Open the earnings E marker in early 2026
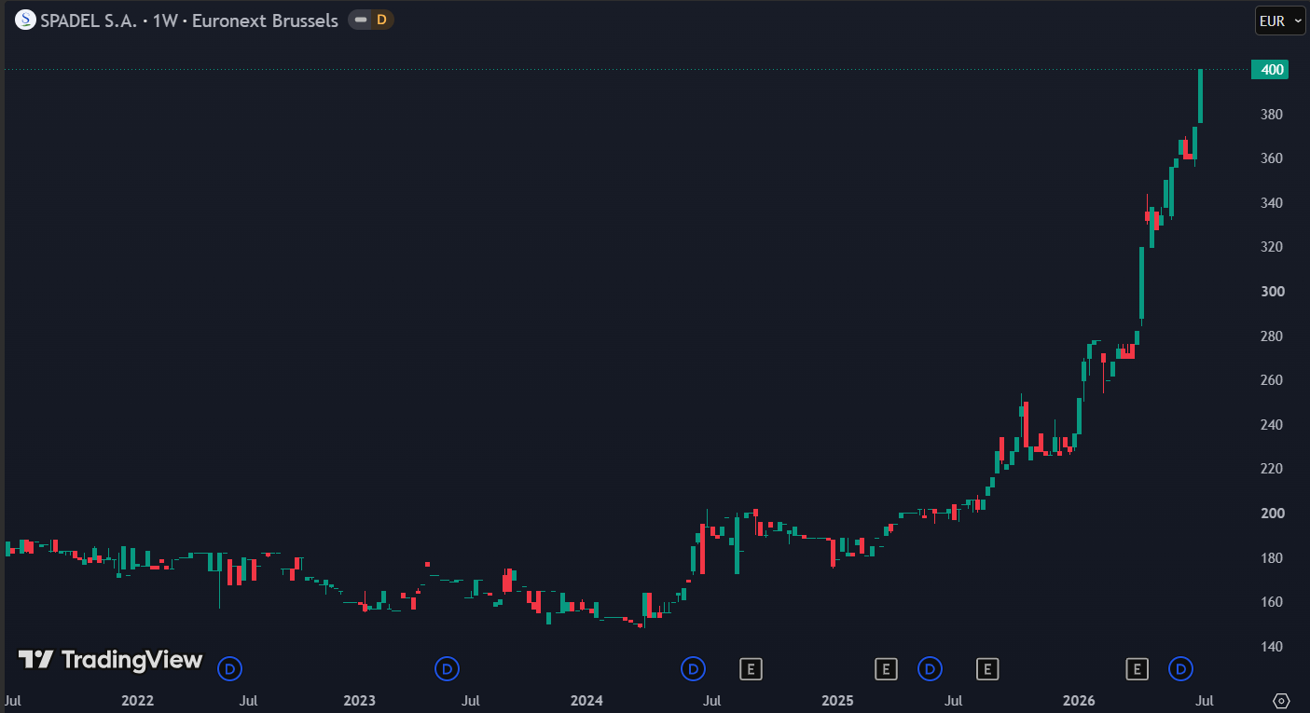Image resolution: width=1310 pixels, height=713 pixels. (x=1137, y=668)
